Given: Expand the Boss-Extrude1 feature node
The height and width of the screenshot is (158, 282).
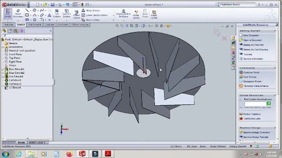Looking at the screenshot, I should (3, 69).
